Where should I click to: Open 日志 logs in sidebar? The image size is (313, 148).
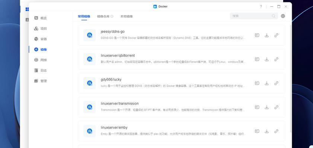tap(41, 70)
